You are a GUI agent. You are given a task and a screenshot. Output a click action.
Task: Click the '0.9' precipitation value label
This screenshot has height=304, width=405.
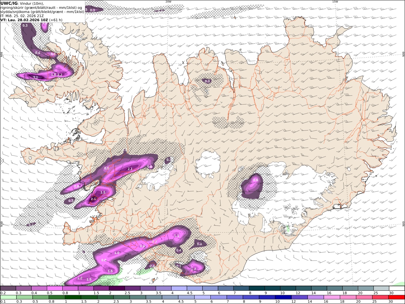(142, 246)
